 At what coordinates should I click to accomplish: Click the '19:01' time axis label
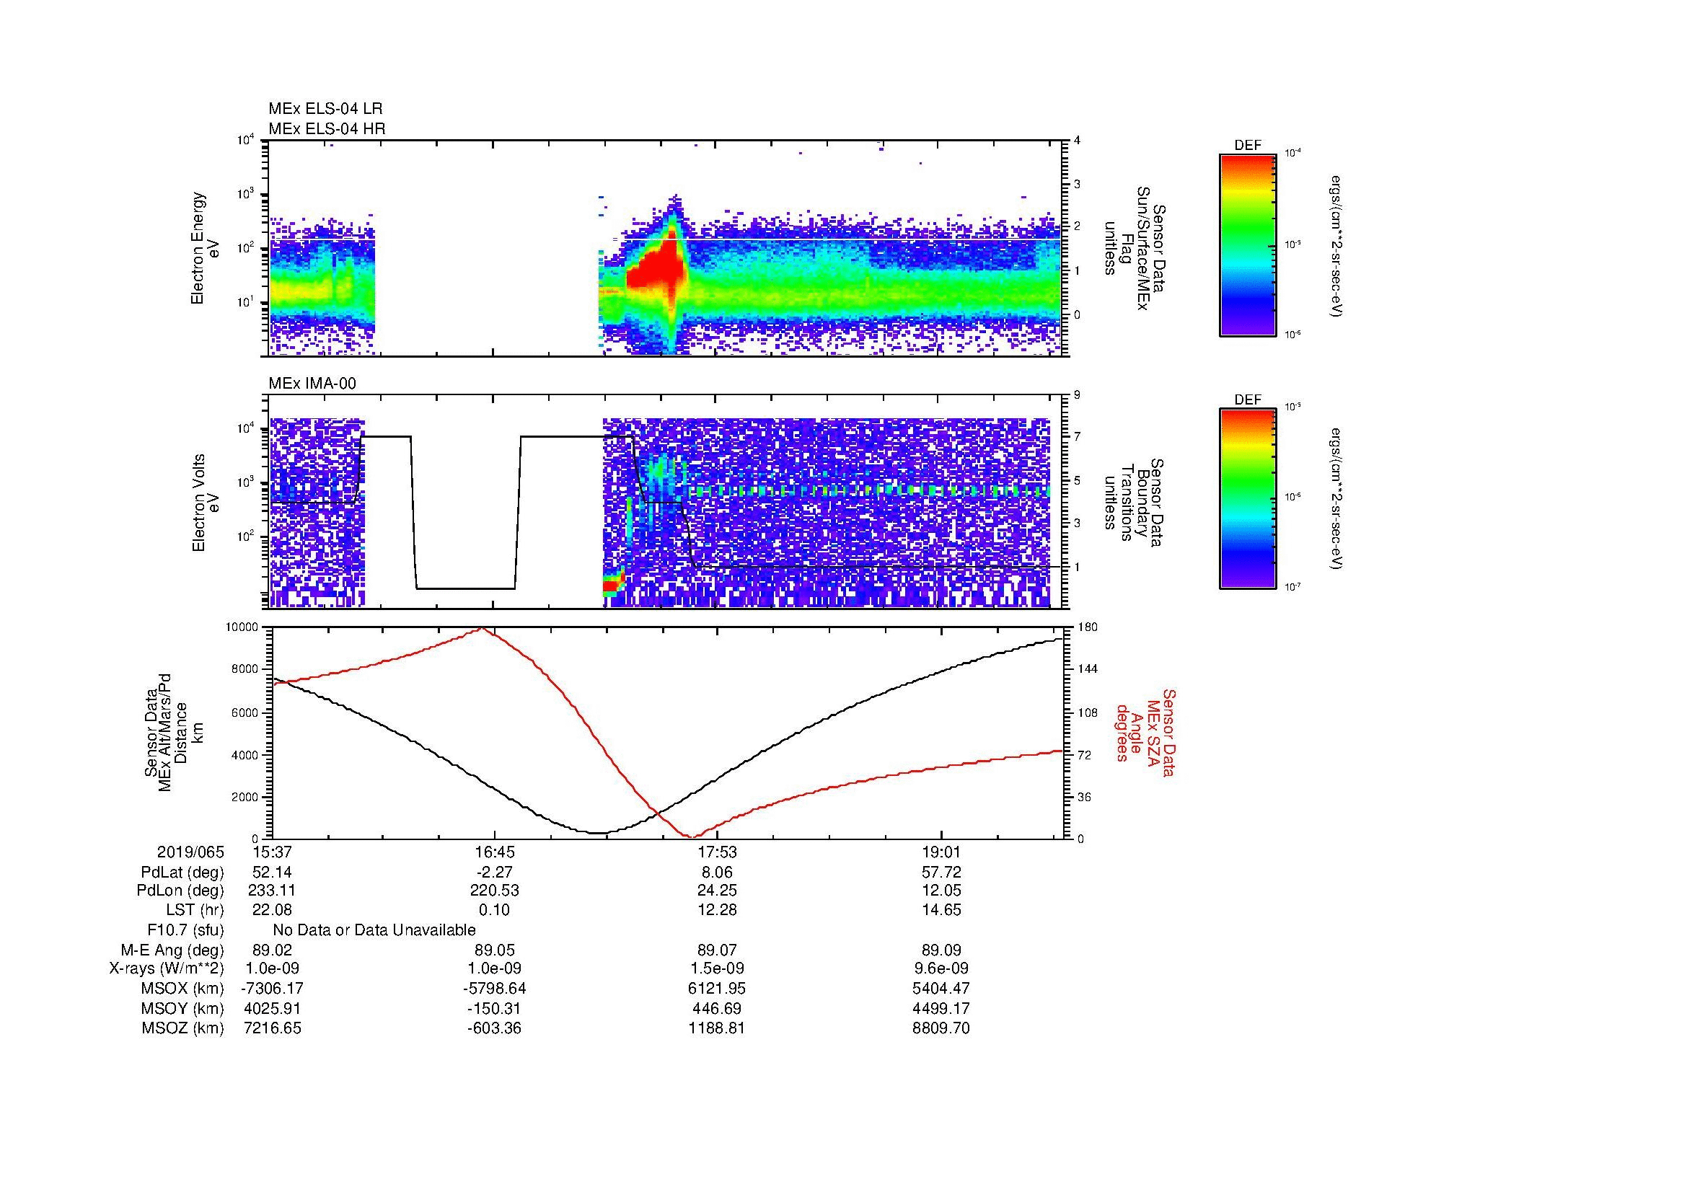[941, 852]
